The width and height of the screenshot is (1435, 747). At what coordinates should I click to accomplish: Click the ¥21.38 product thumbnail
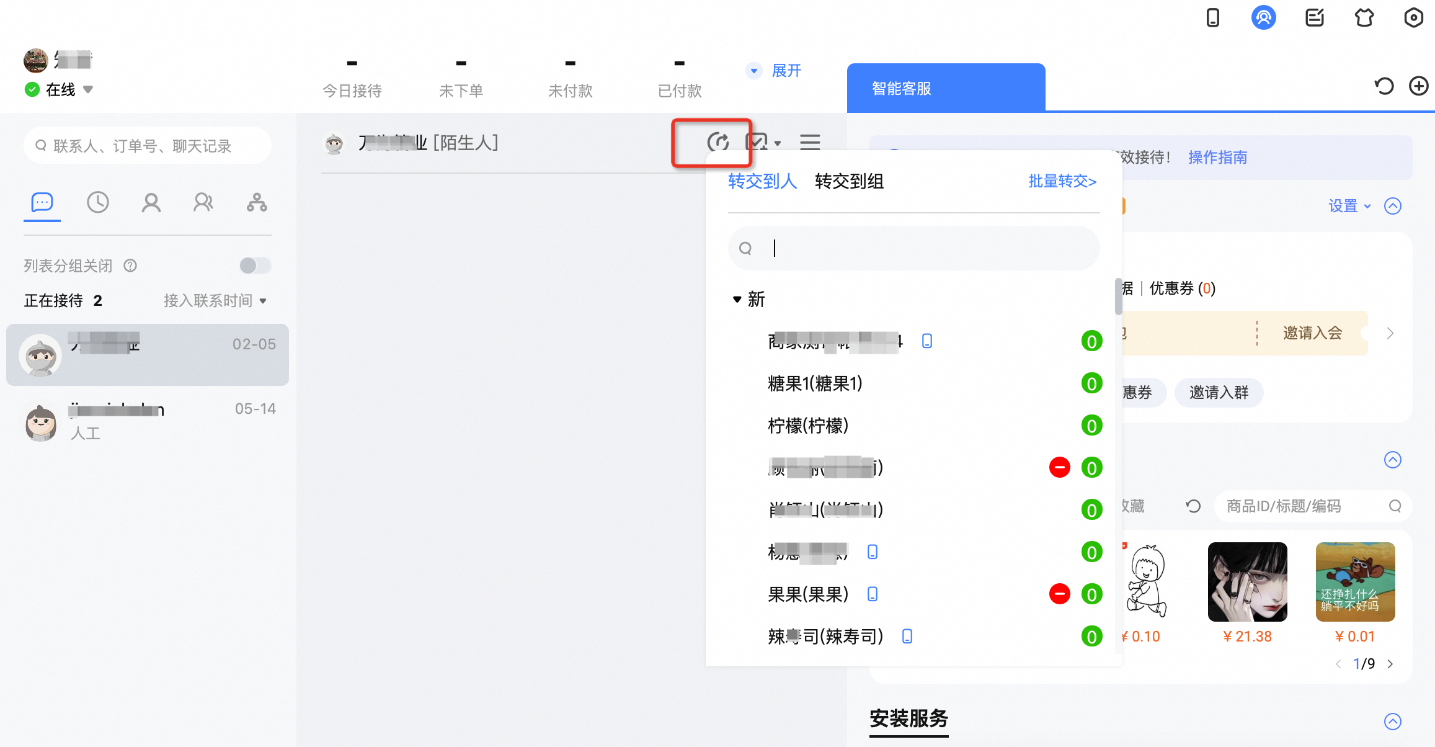pyautogui.click(x=1247, y=582)
